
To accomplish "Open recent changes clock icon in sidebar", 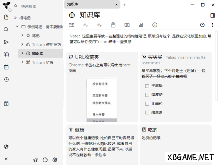I will point(6,79).
